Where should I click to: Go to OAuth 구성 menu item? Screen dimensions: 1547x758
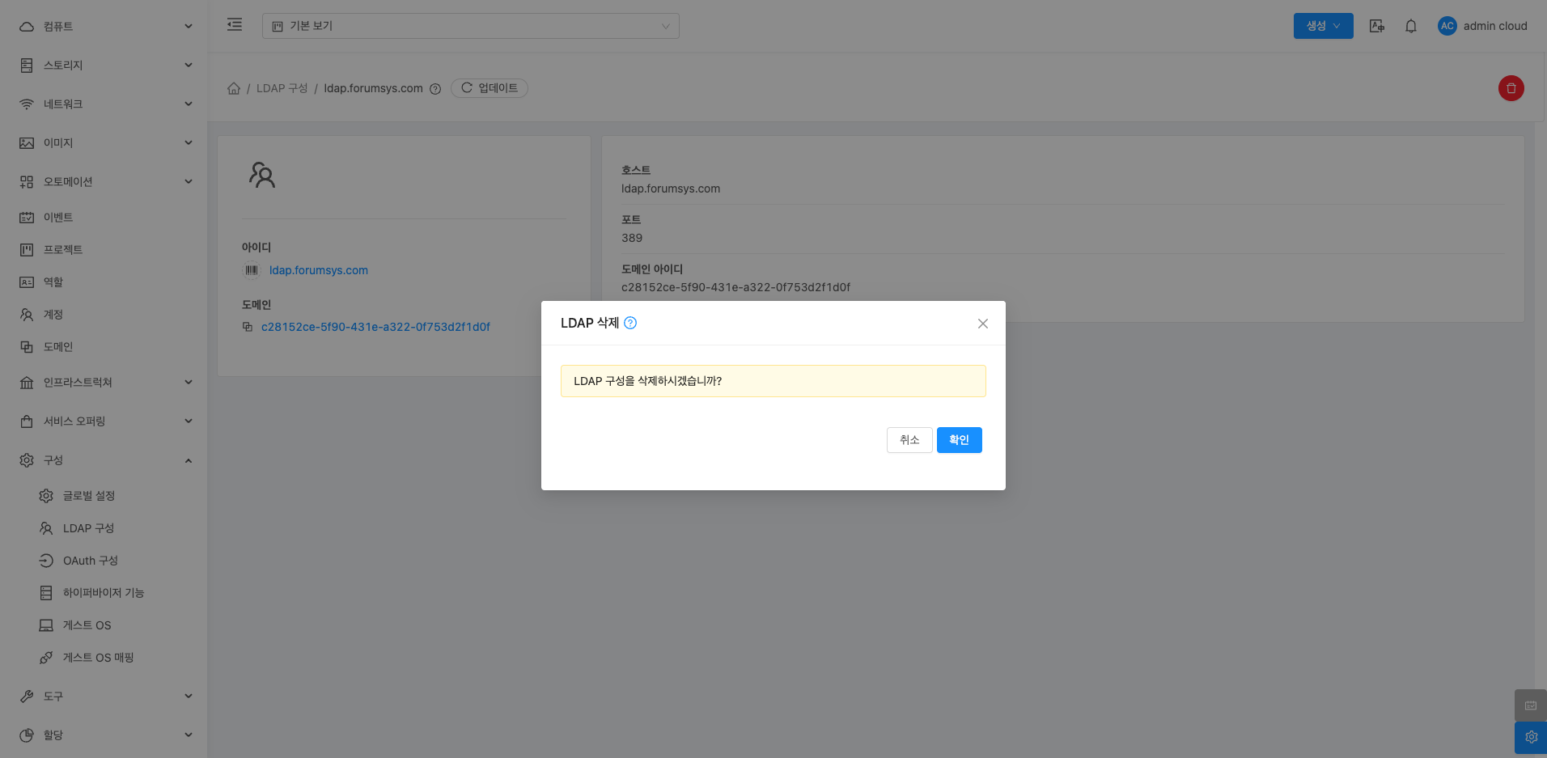click(x=90, y=561)
